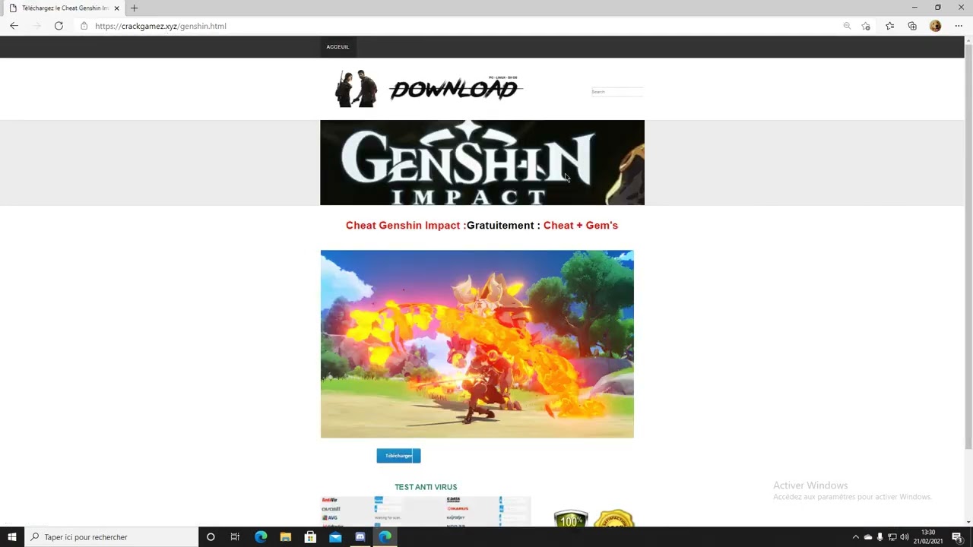Click the Genshin Impact banner image
The image size is (973, 547).
tap(482, 163)
